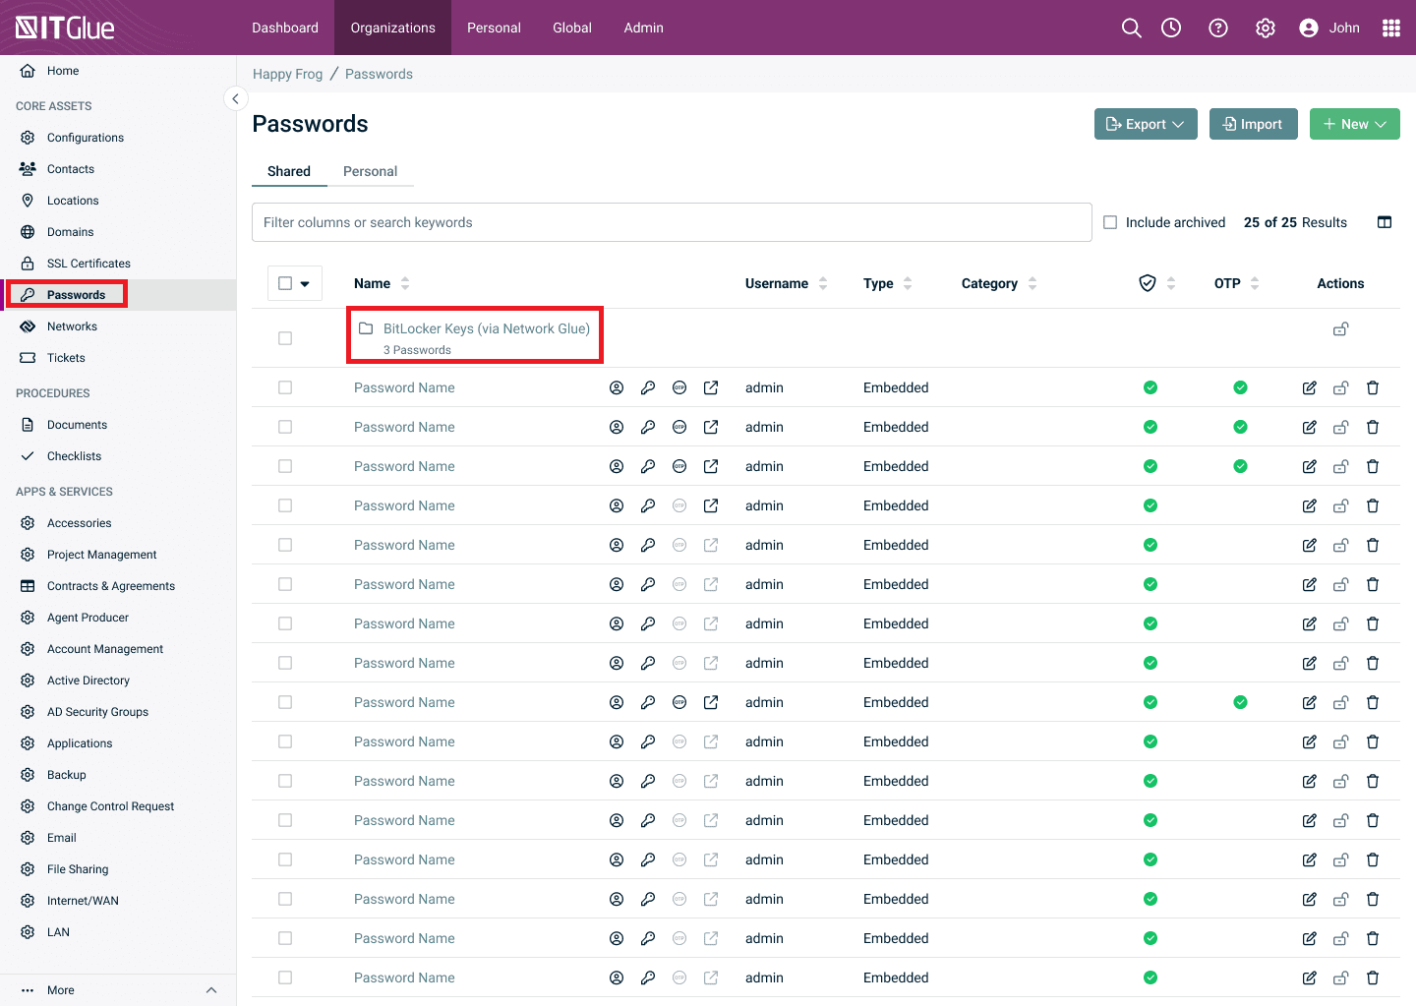This screenshot has height=1007, width=1416.
Task: Open the New dropdown menu
Action: point(1354,124)
